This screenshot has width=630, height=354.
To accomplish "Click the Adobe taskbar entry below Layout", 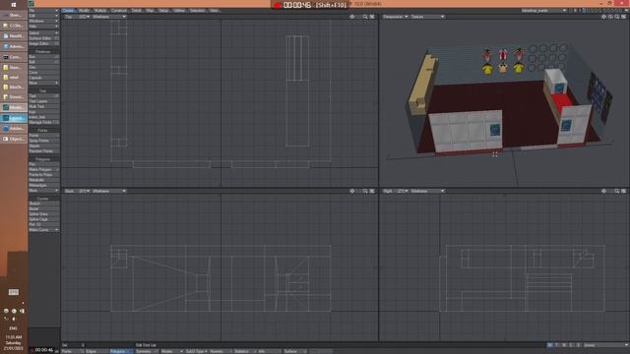I will coord(14,129).
